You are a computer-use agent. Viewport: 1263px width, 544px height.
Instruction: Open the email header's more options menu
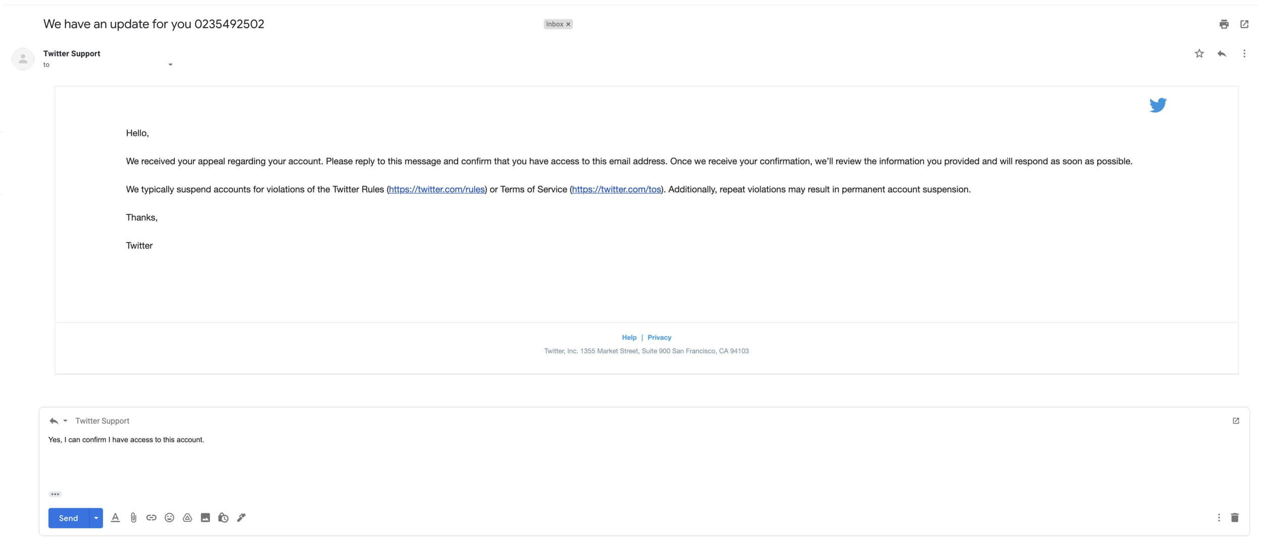(x=1244, y=54)
